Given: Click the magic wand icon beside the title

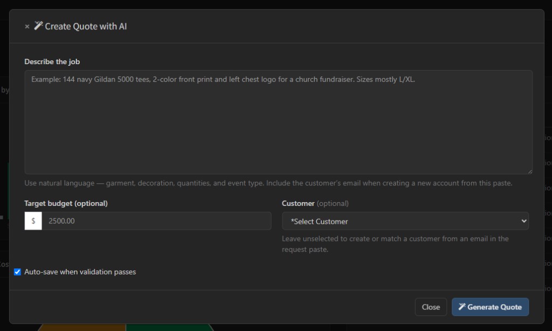Looking at the screenshot, I should tap(38, 26).
